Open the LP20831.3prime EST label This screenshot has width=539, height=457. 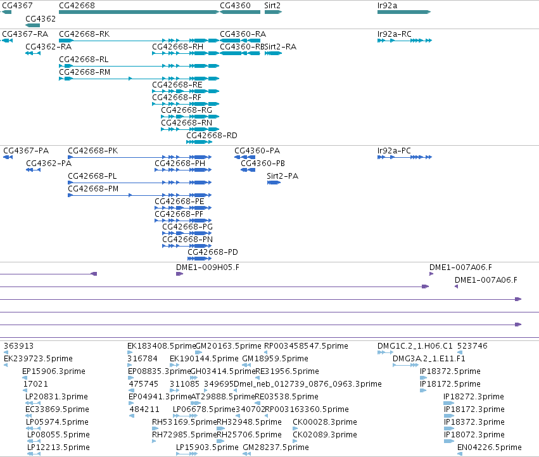(x=57, y=397)
